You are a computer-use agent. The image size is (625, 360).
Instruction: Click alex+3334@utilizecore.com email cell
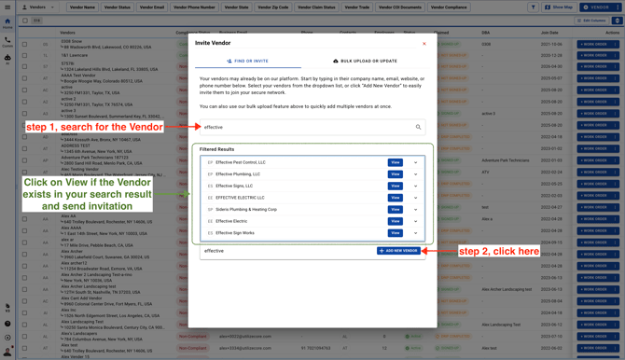(x=245, y=348)
